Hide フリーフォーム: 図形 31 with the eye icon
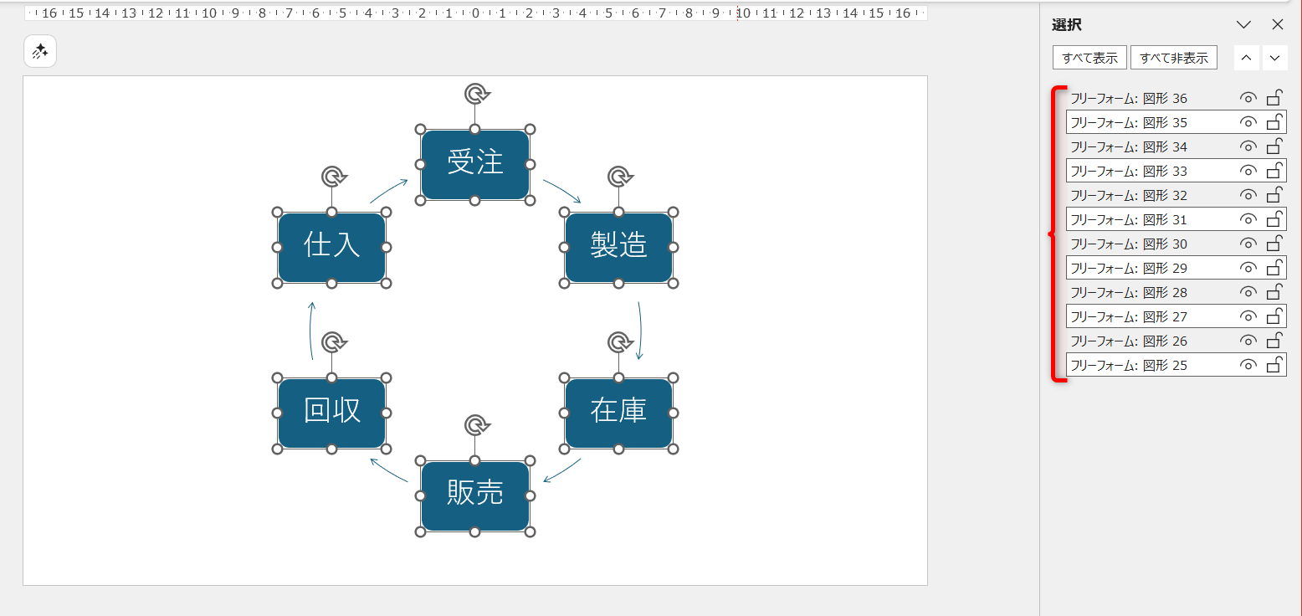1302x616 pixels. tap(1248, 220)
